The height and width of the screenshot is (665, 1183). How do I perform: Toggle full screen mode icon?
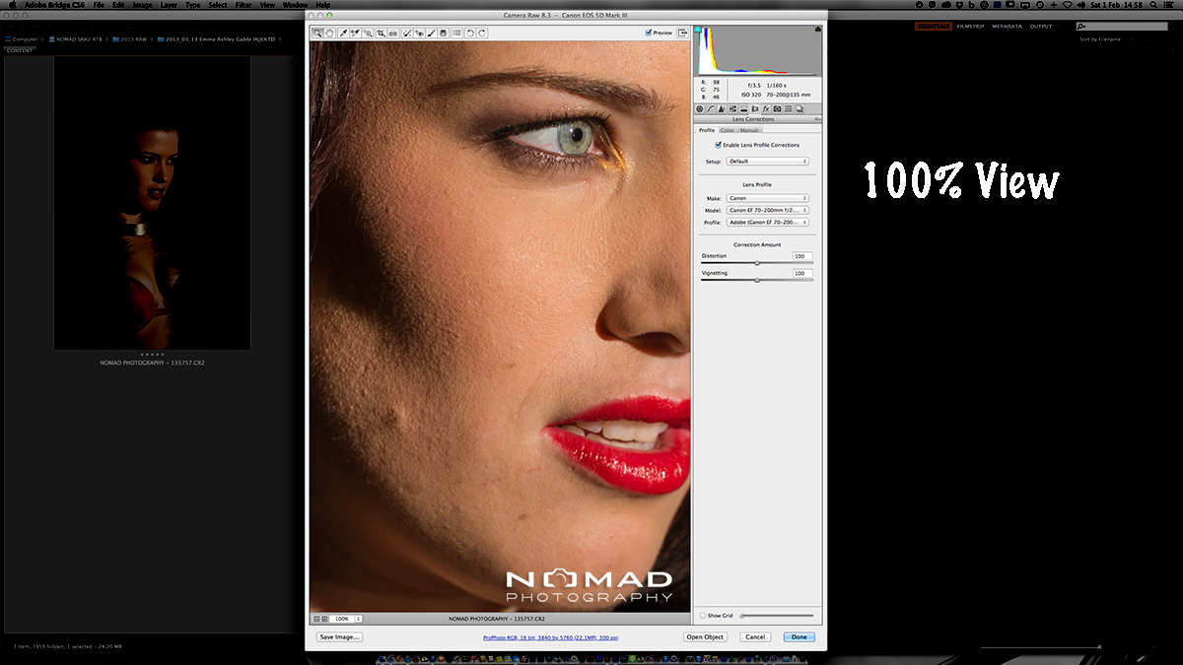click(x=682, y=33)
